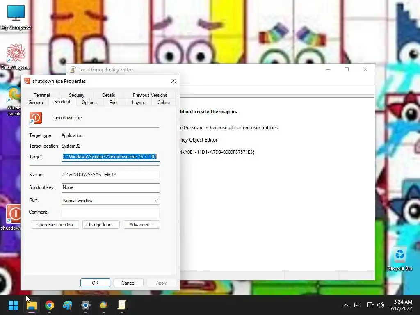Click the 'Application' Target type value
Viewport: 420px width, 315px height.
[72, 135]
